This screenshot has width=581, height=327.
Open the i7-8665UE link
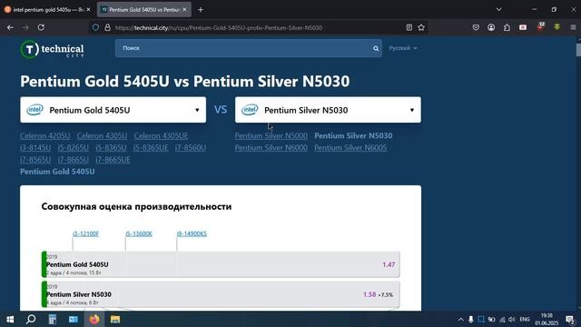point(113,160)
